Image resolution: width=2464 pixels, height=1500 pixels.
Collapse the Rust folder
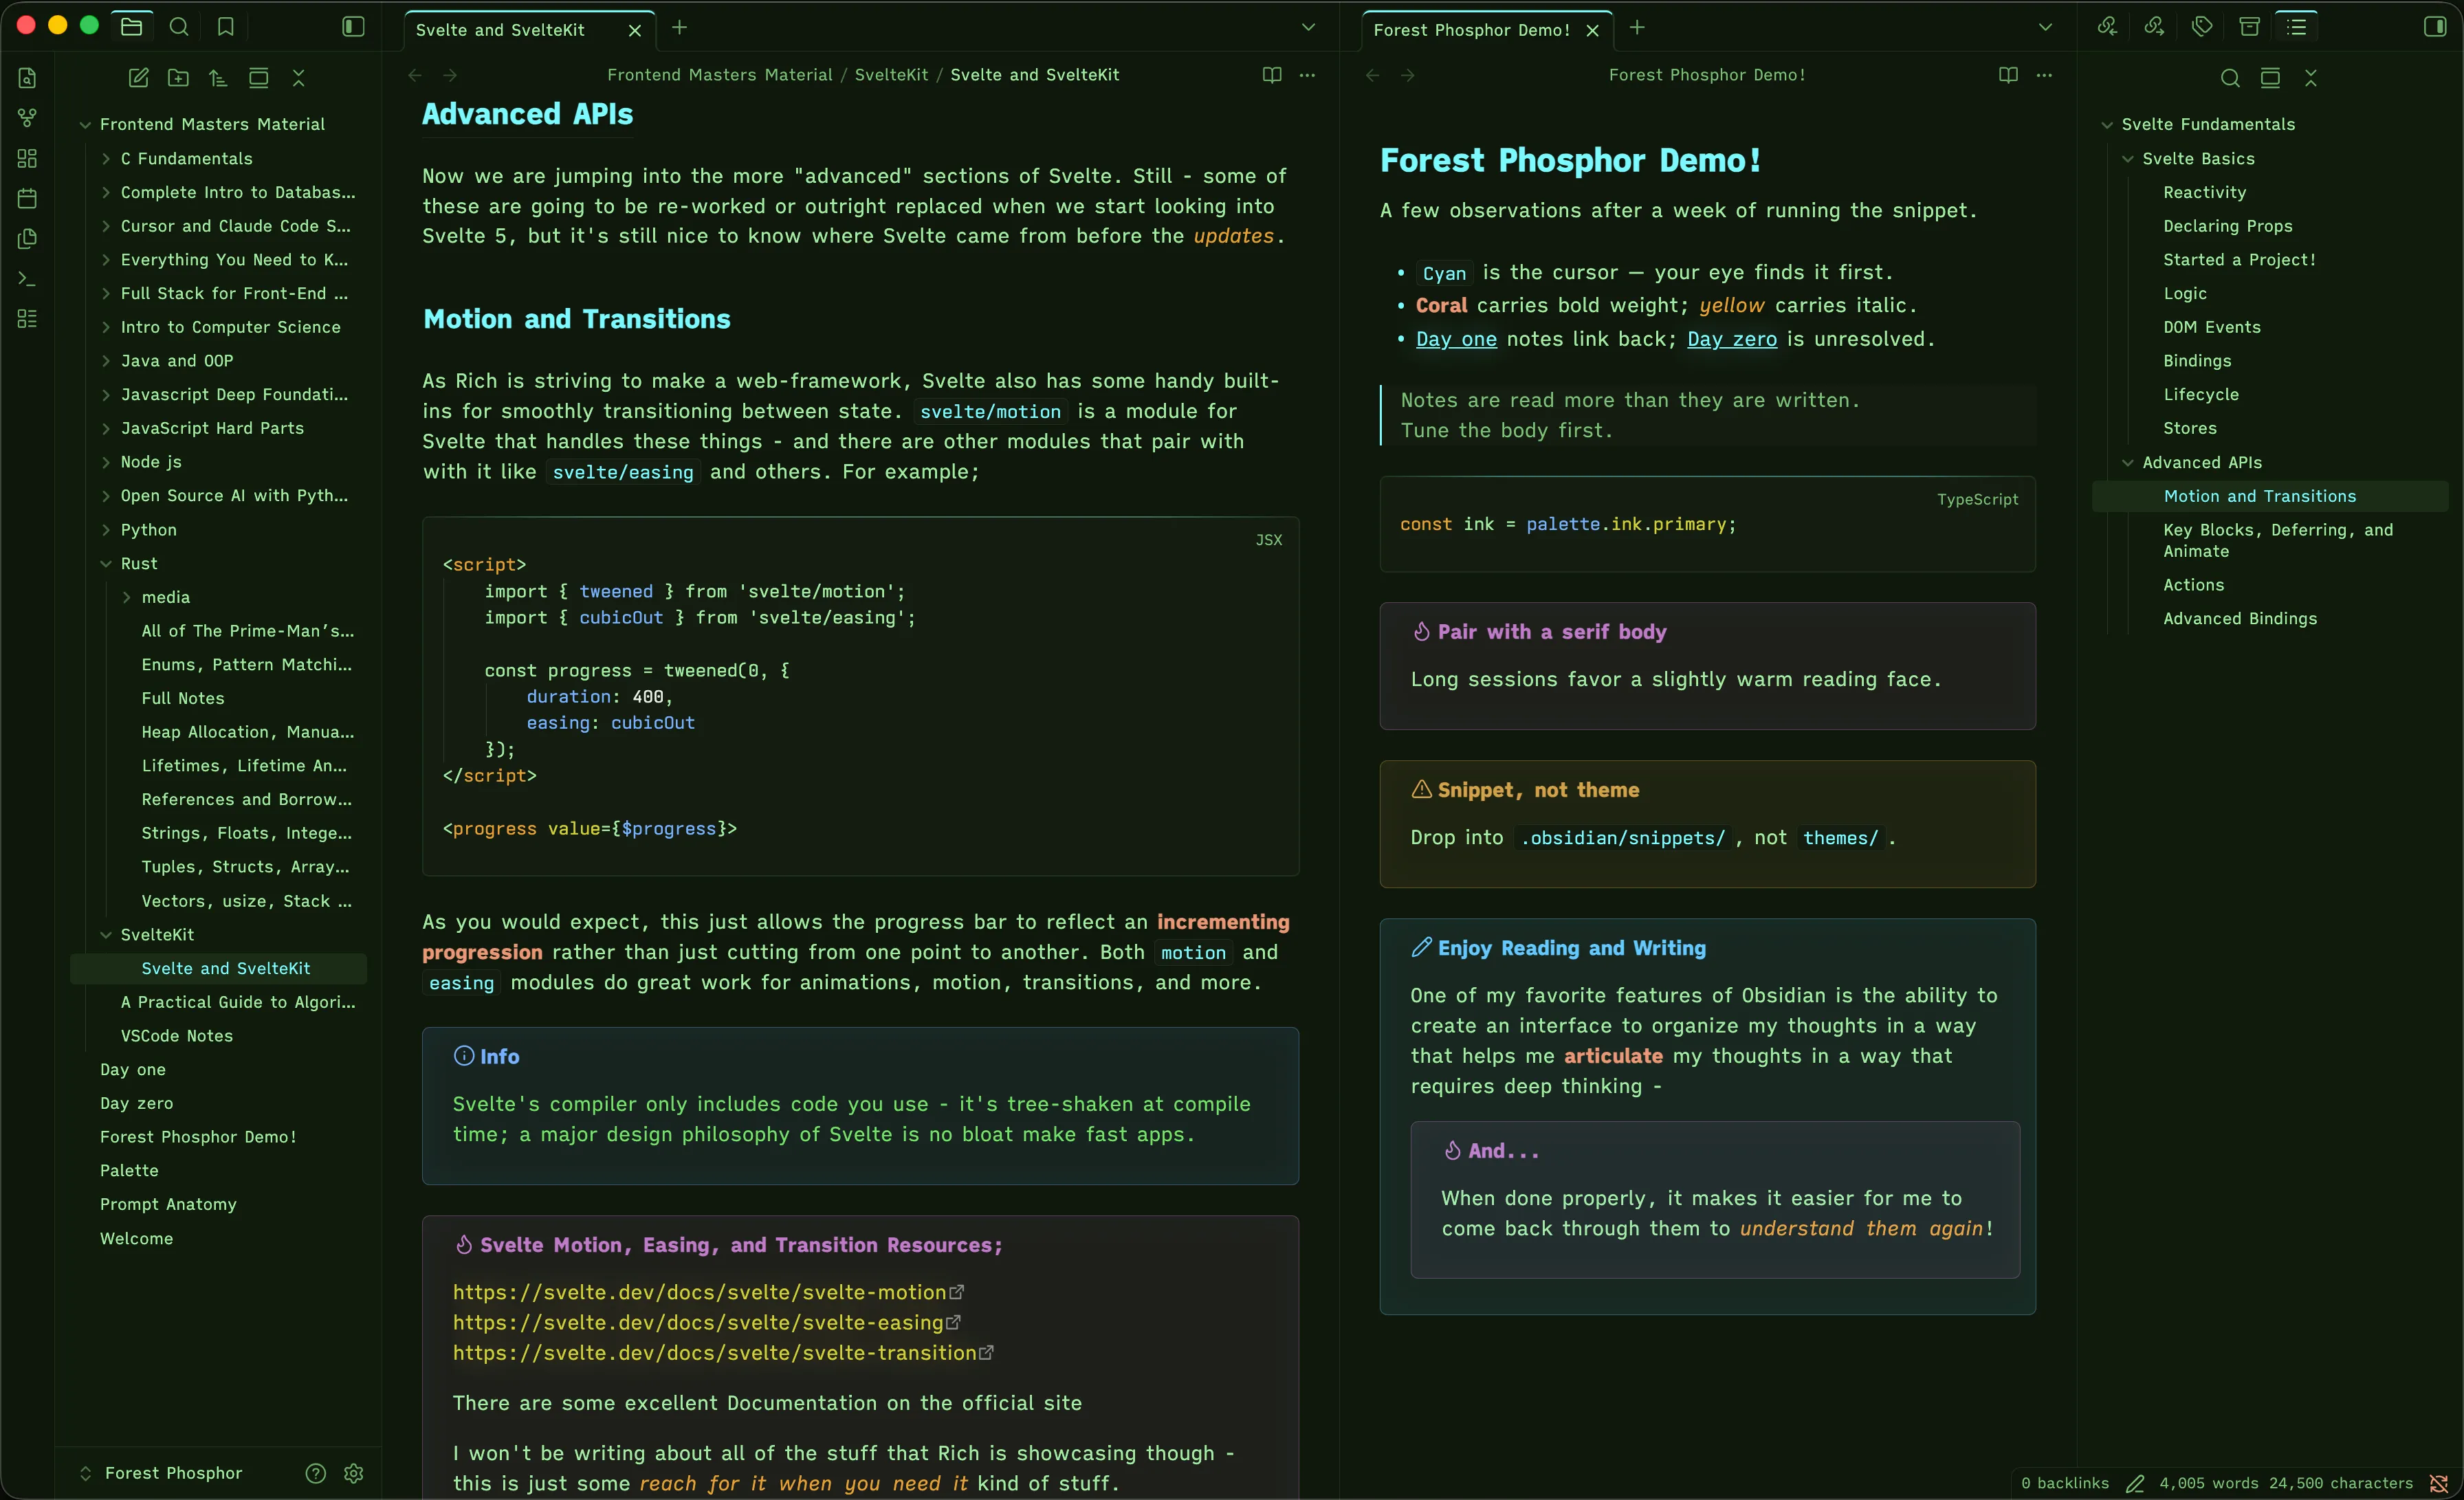(106, 564)
